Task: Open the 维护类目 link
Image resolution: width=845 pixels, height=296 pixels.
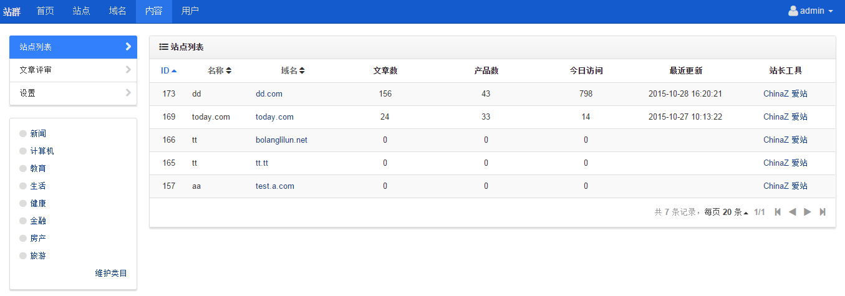Action: (111, 273)
